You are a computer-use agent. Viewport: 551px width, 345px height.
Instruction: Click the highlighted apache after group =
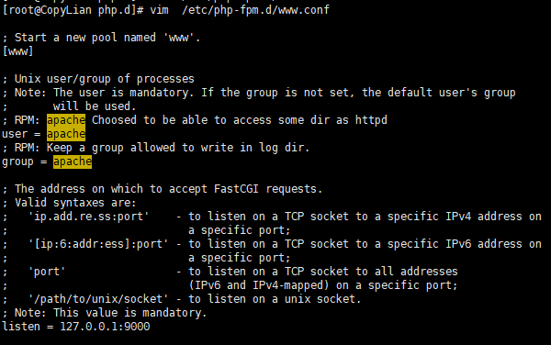point(73,161)
